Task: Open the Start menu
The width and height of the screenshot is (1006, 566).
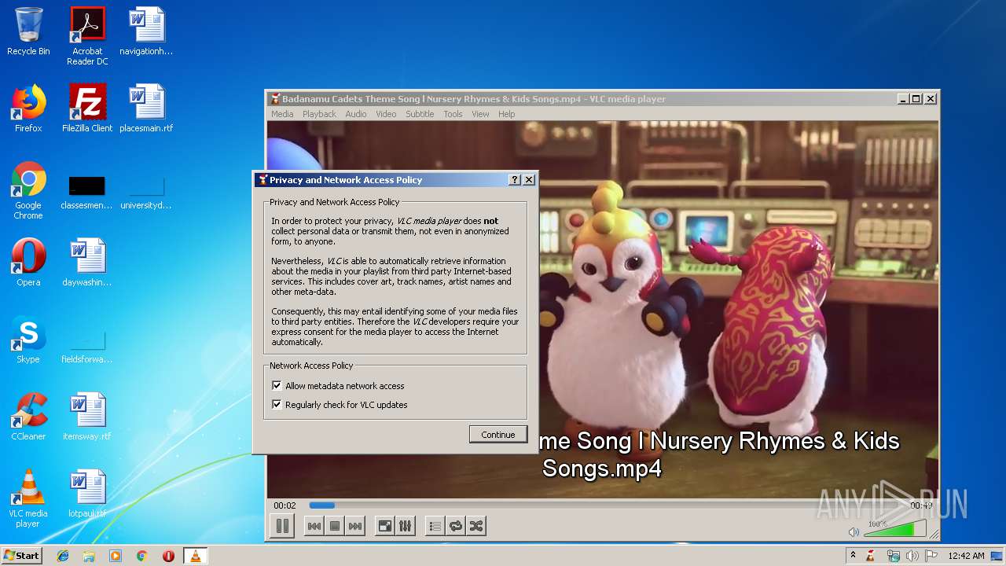Action: (21, 556)
